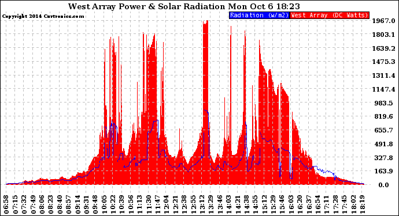This screenshot has width=399, height=216.
Task: Click the 1639.2 y-axis value
Action: (384, 48)
